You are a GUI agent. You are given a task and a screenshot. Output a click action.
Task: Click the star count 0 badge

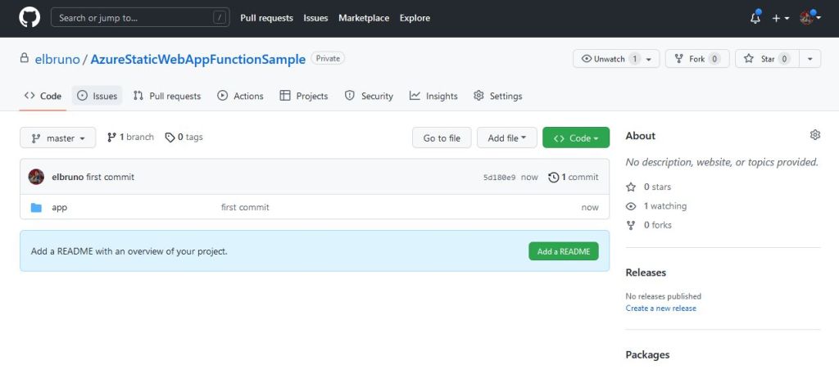784,59
